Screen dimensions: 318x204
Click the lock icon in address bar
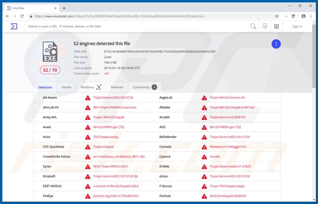pos(31,16)
